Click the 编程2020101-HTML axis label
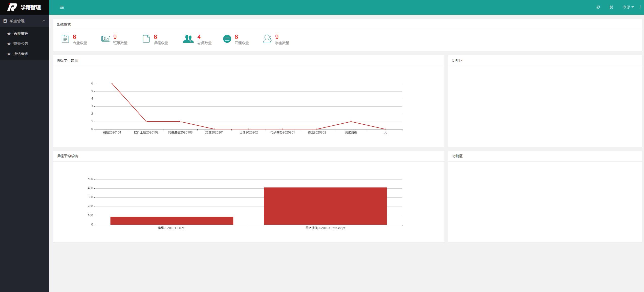Image resolution: width=644 pixels, height=292 pixels. click(x=172, y=228)
